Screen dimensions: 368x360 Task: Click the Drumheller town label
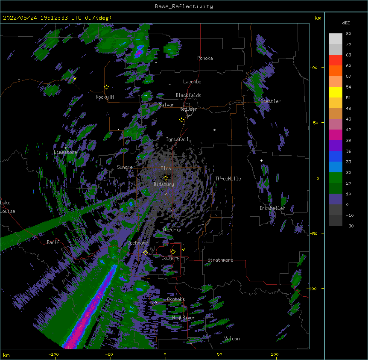coord(272,208)
